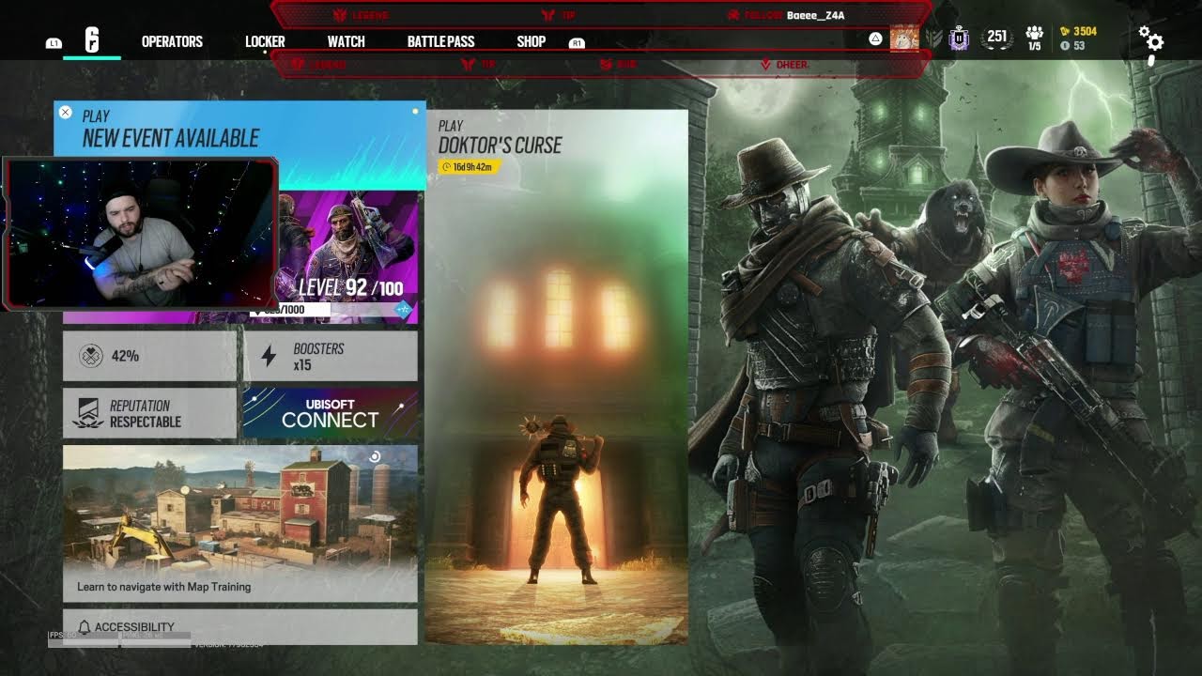Click the challenges circular icon beside 42%
The width and height of the screenshot is (1202, 676).
(91, 356)
